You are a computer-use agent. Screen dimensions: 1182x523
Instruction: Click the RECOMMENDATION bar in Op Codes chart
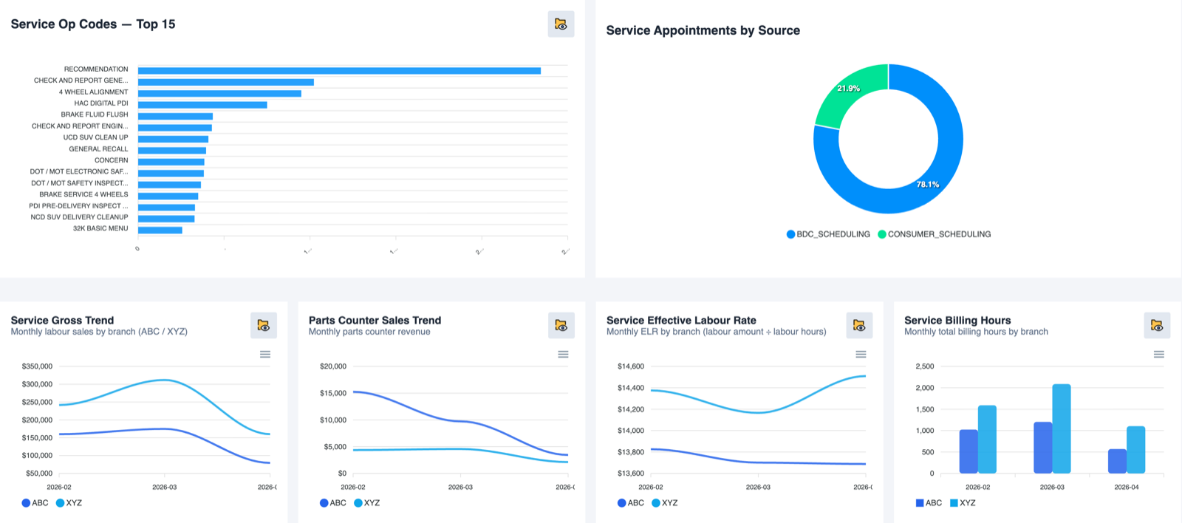tap(339, 71)
